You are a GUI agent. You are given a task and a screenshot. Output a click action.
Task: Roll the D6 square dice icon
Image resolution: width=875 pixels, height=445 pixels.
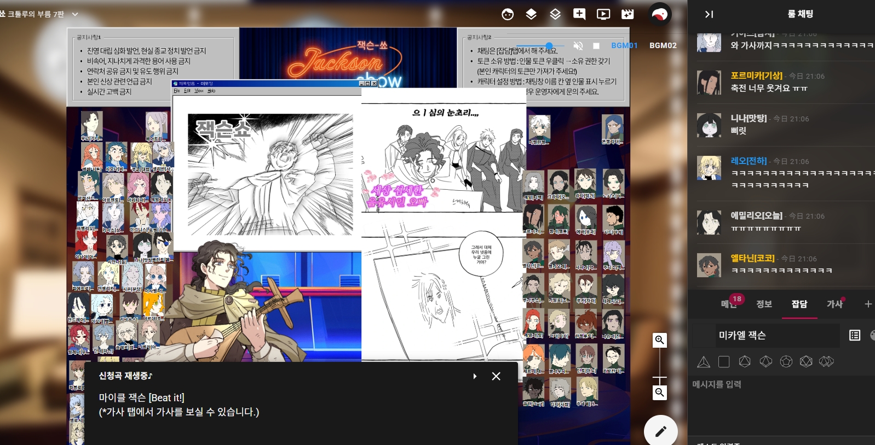click(724, 362)
